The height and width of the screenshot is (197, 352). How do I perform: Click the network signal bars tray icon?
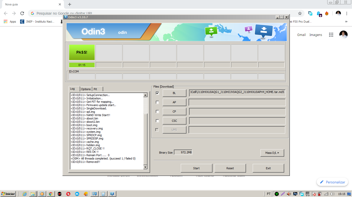coord(326,194)
